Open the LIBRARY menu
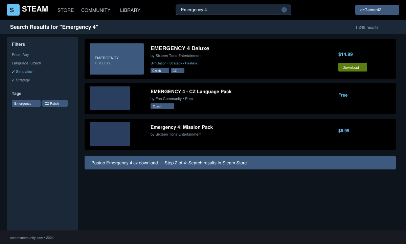Screen dimensions: 406x244 [130, 10]
